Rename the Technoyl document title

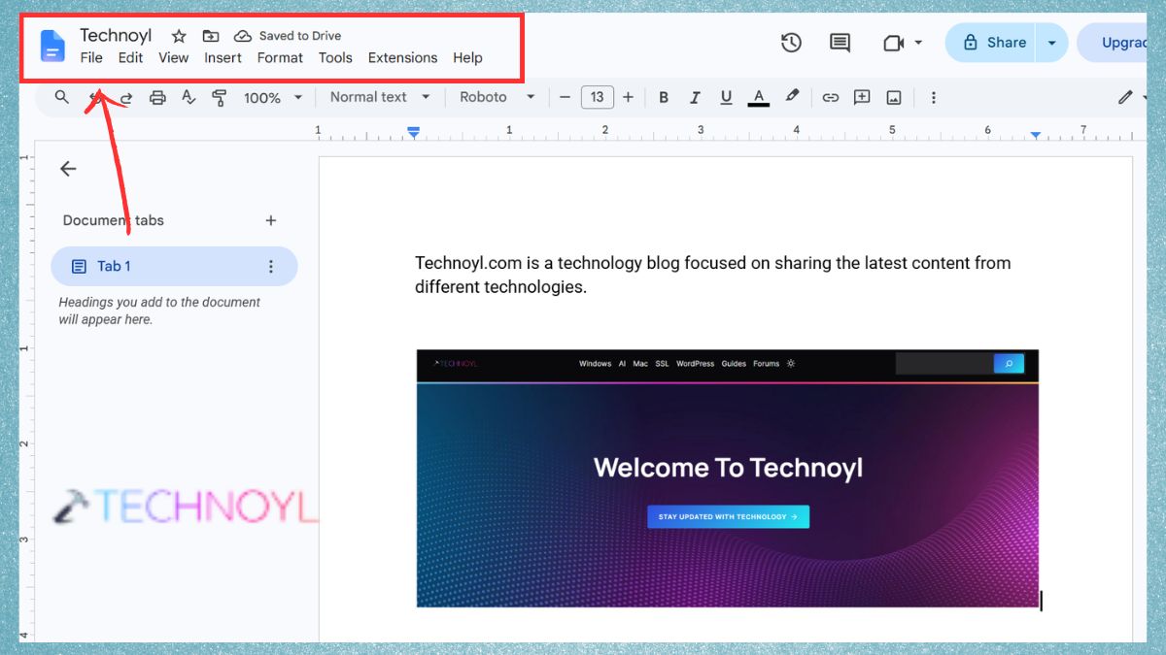[116, 35]
